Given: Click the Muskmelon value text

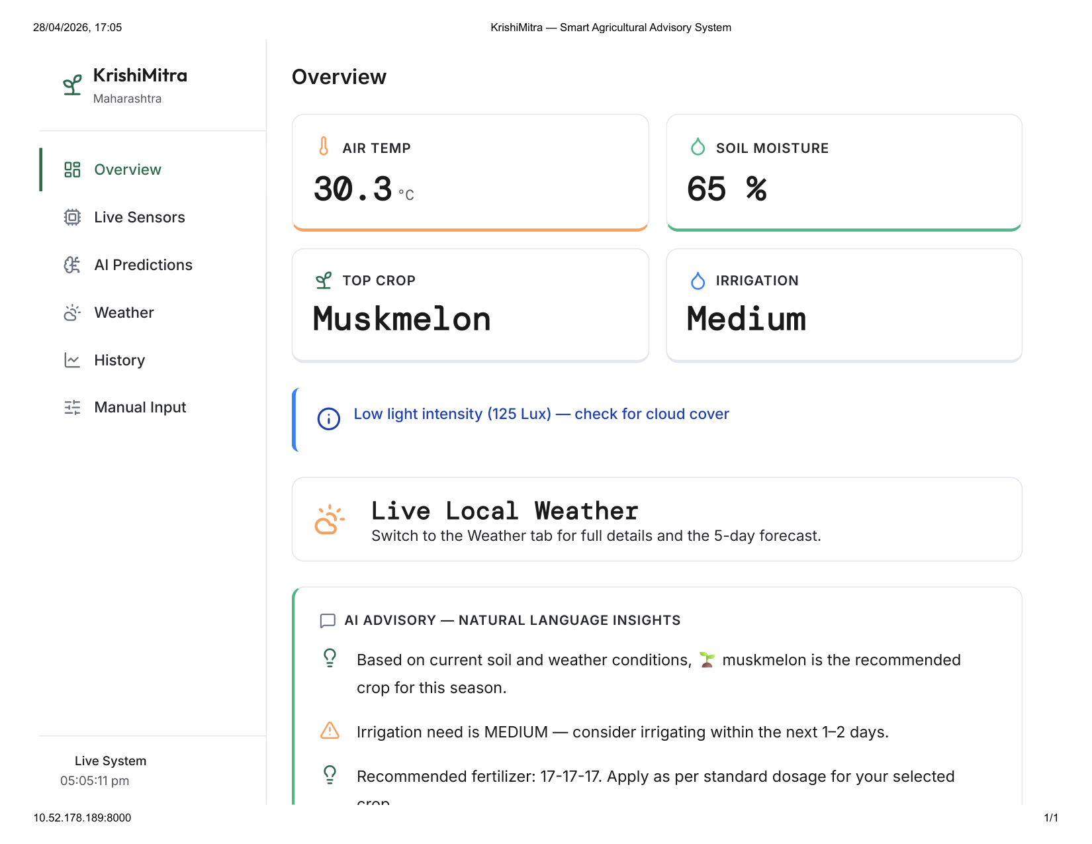Looking at the screenshot, I should [402, 319].
